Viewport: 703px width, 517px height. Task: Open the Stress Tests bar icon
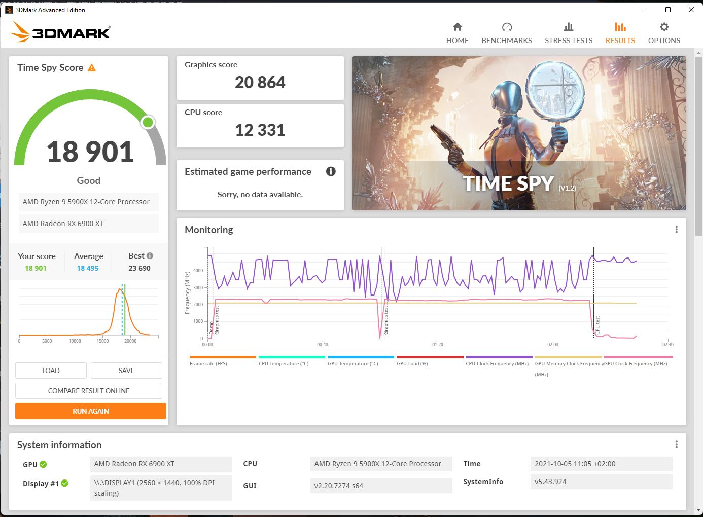click(x=569, y=27)
